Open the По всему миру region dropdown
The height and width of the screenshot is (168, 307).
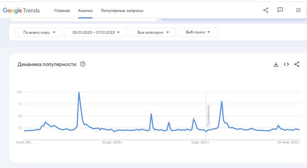(x=37, y=32)
